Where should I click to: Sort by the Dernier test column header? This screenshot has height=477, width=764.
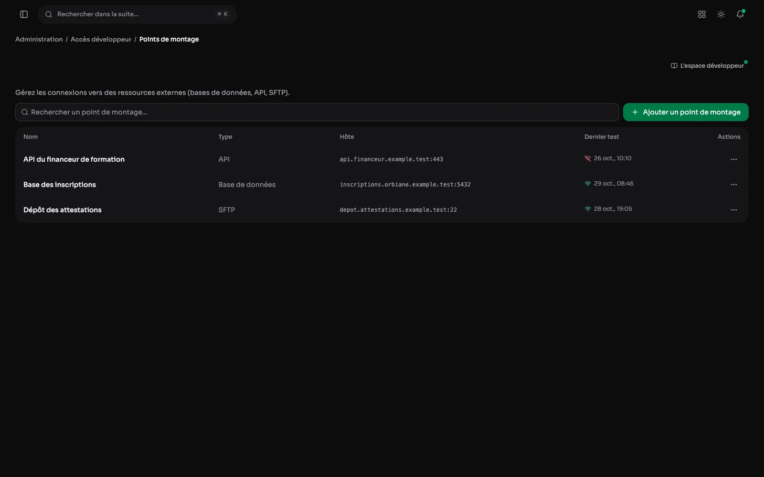point(602,137)
